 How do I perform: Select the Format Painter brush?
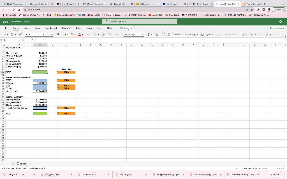pyautogui.click(x=20, y=34)
